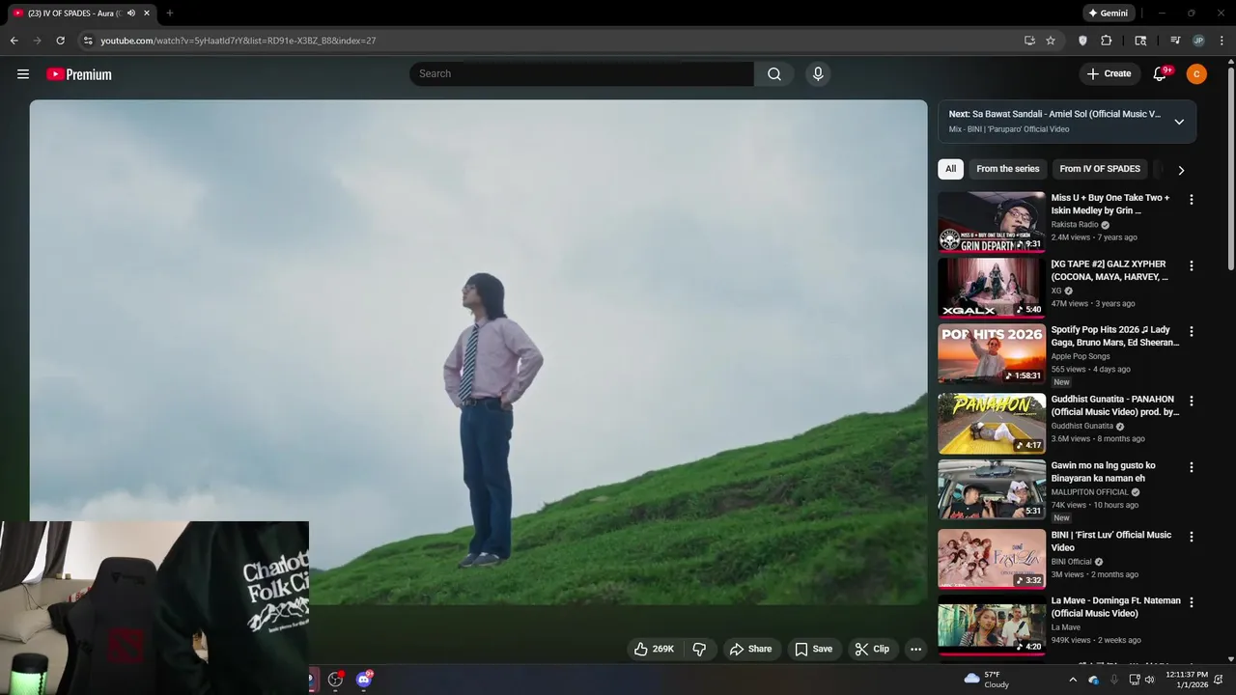Open options for XG TAPE #2 video

tap(1191, 265)
